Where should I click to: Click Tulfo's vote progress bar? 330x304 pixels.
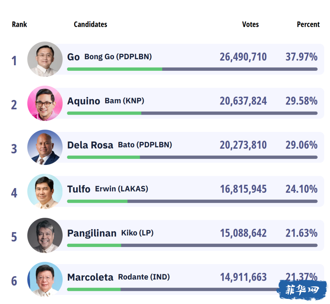[192, 201]
